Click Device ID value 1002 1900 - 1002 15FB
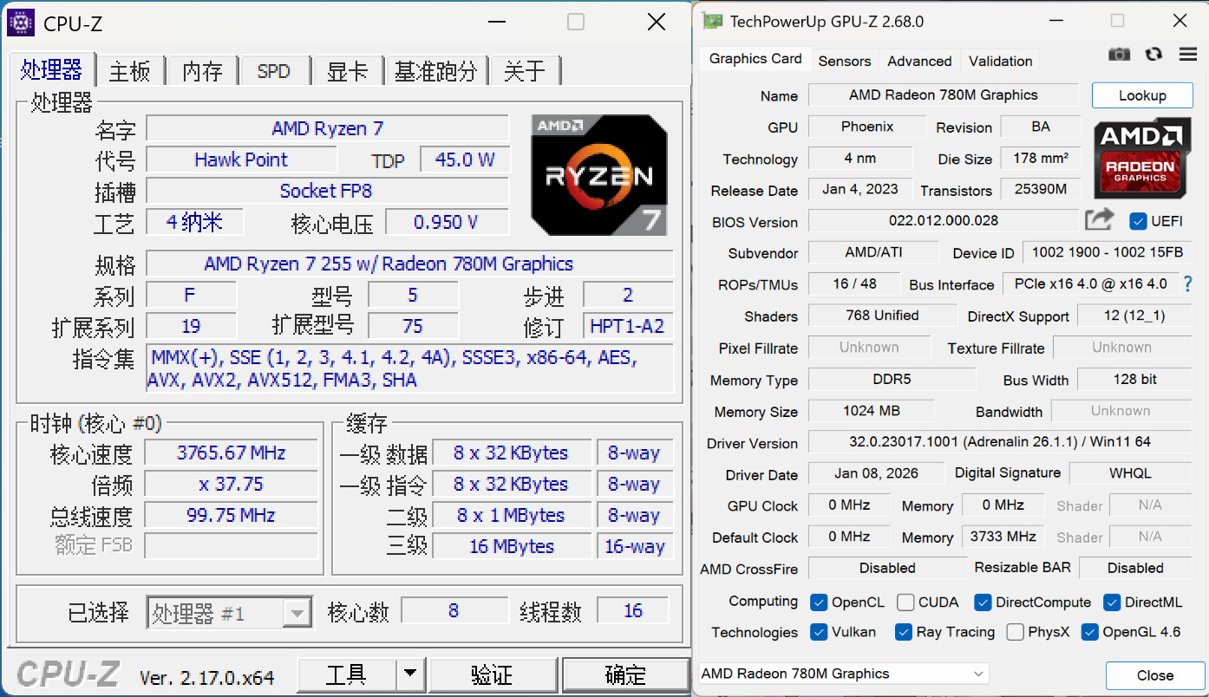Image resolution: width=1209 pixels, height=697 pixels. pyautogui.click(x=1108, y=252)
